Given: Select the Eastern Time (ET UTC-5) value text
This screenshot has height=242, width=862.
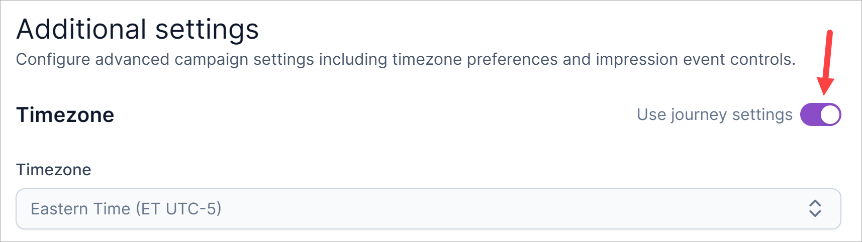Looking at the screenshot, I should point(126,209).
